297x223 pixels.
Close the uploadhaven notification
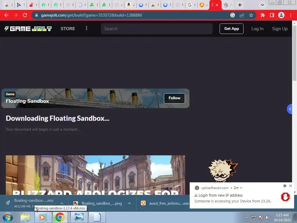[x=291, y=186]
